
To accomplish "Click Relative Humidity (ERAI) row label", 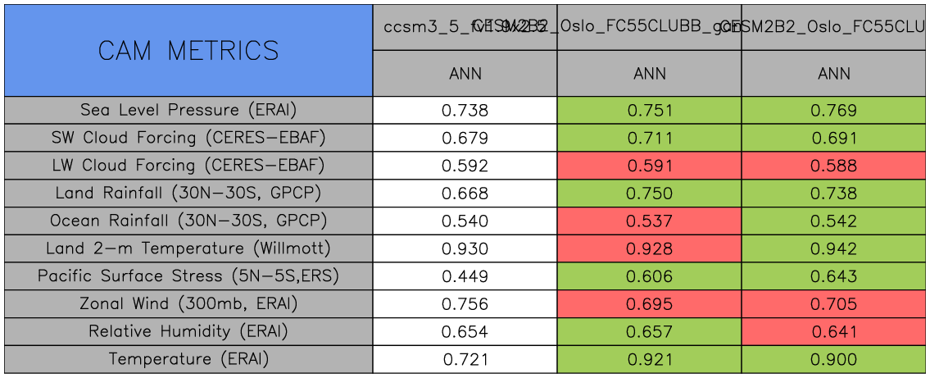I will point(188,332).
